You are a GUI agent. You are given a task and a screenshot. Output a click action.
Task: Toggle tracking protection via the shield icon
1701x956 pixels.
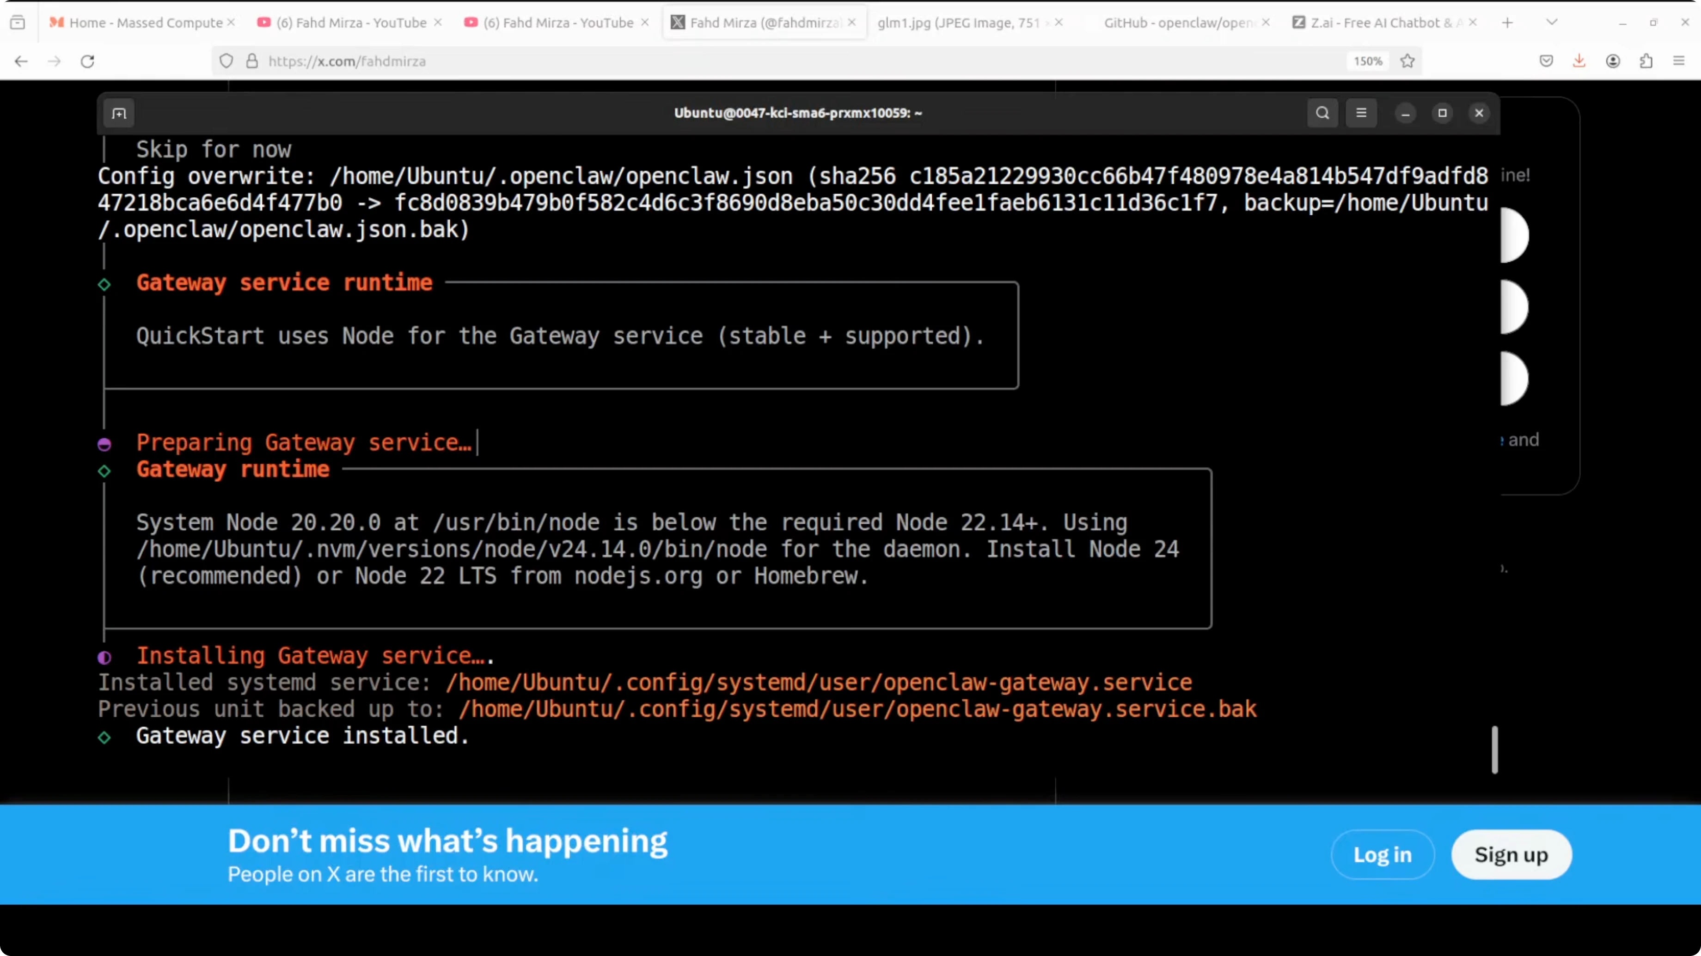click(x=226, y=61)
